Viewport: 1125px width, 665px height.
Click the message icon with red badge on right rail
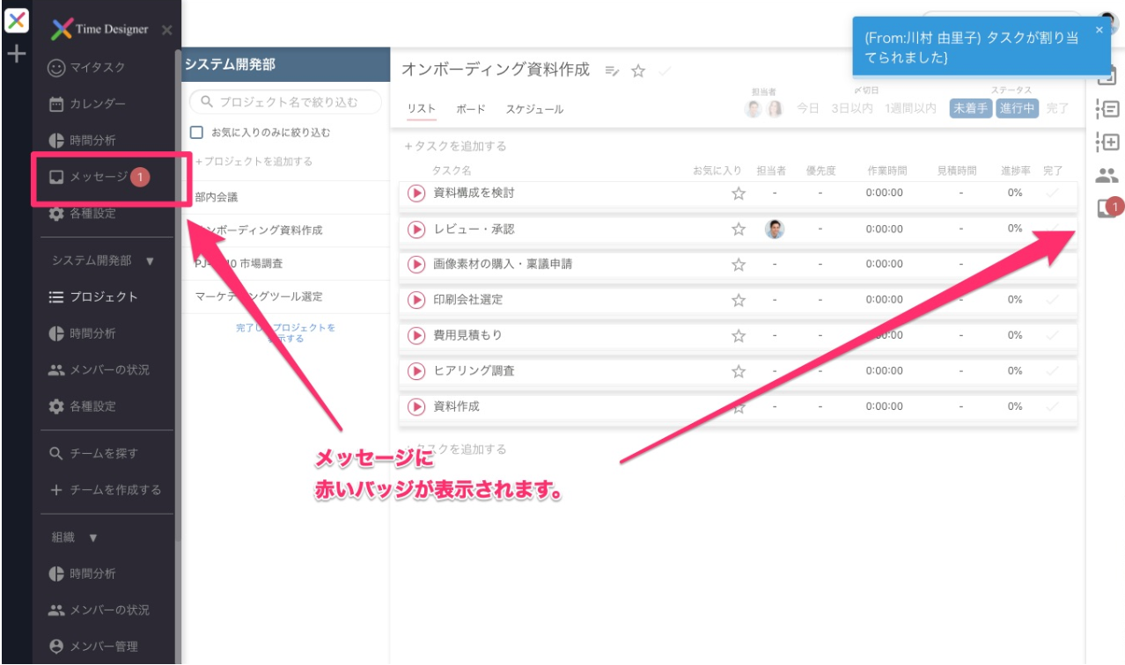(x=1107, y=208)
